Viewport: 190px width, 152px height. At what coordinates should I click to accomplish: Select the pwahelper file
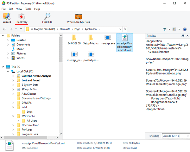(91, 56)
